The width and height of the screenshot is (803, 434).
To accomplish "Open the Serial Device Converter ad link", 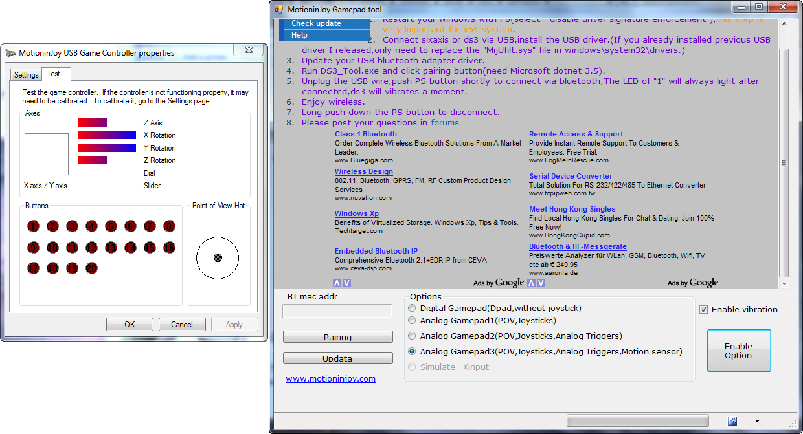I will click(x=571, y=176).
